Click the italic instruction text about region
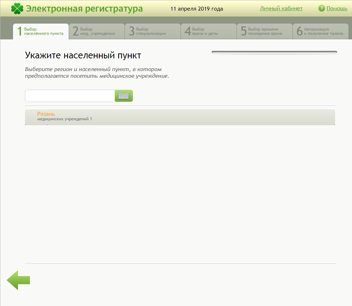Screen dimensions: 352x306 [x=97, y=73]
